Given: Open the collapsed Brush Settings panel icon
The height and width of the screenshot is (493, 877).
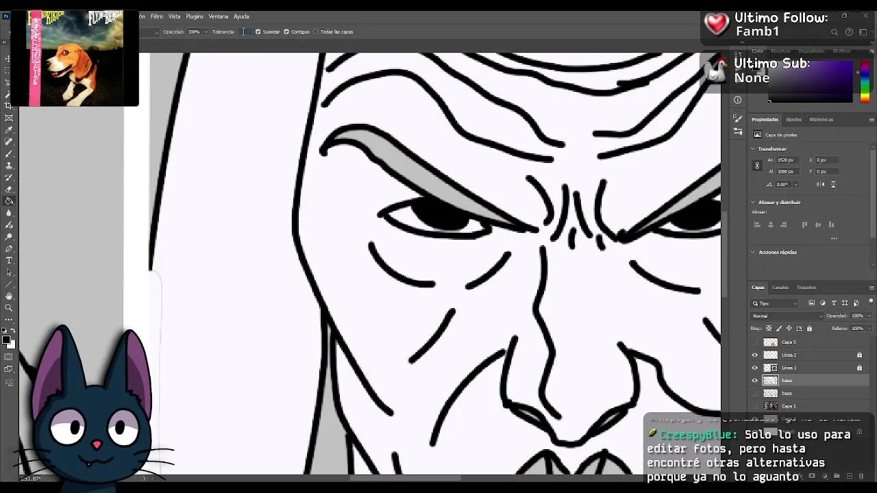Looking at the screenshot, I should coord(738,118).
